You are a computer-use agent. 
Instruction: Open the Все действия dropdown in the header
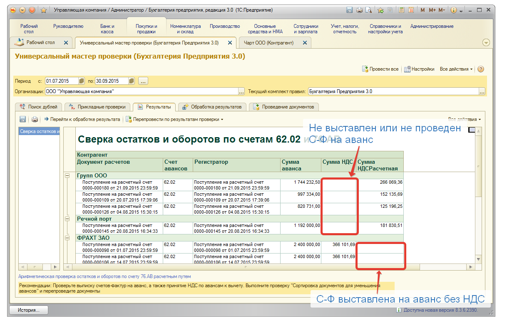point(456,69)
